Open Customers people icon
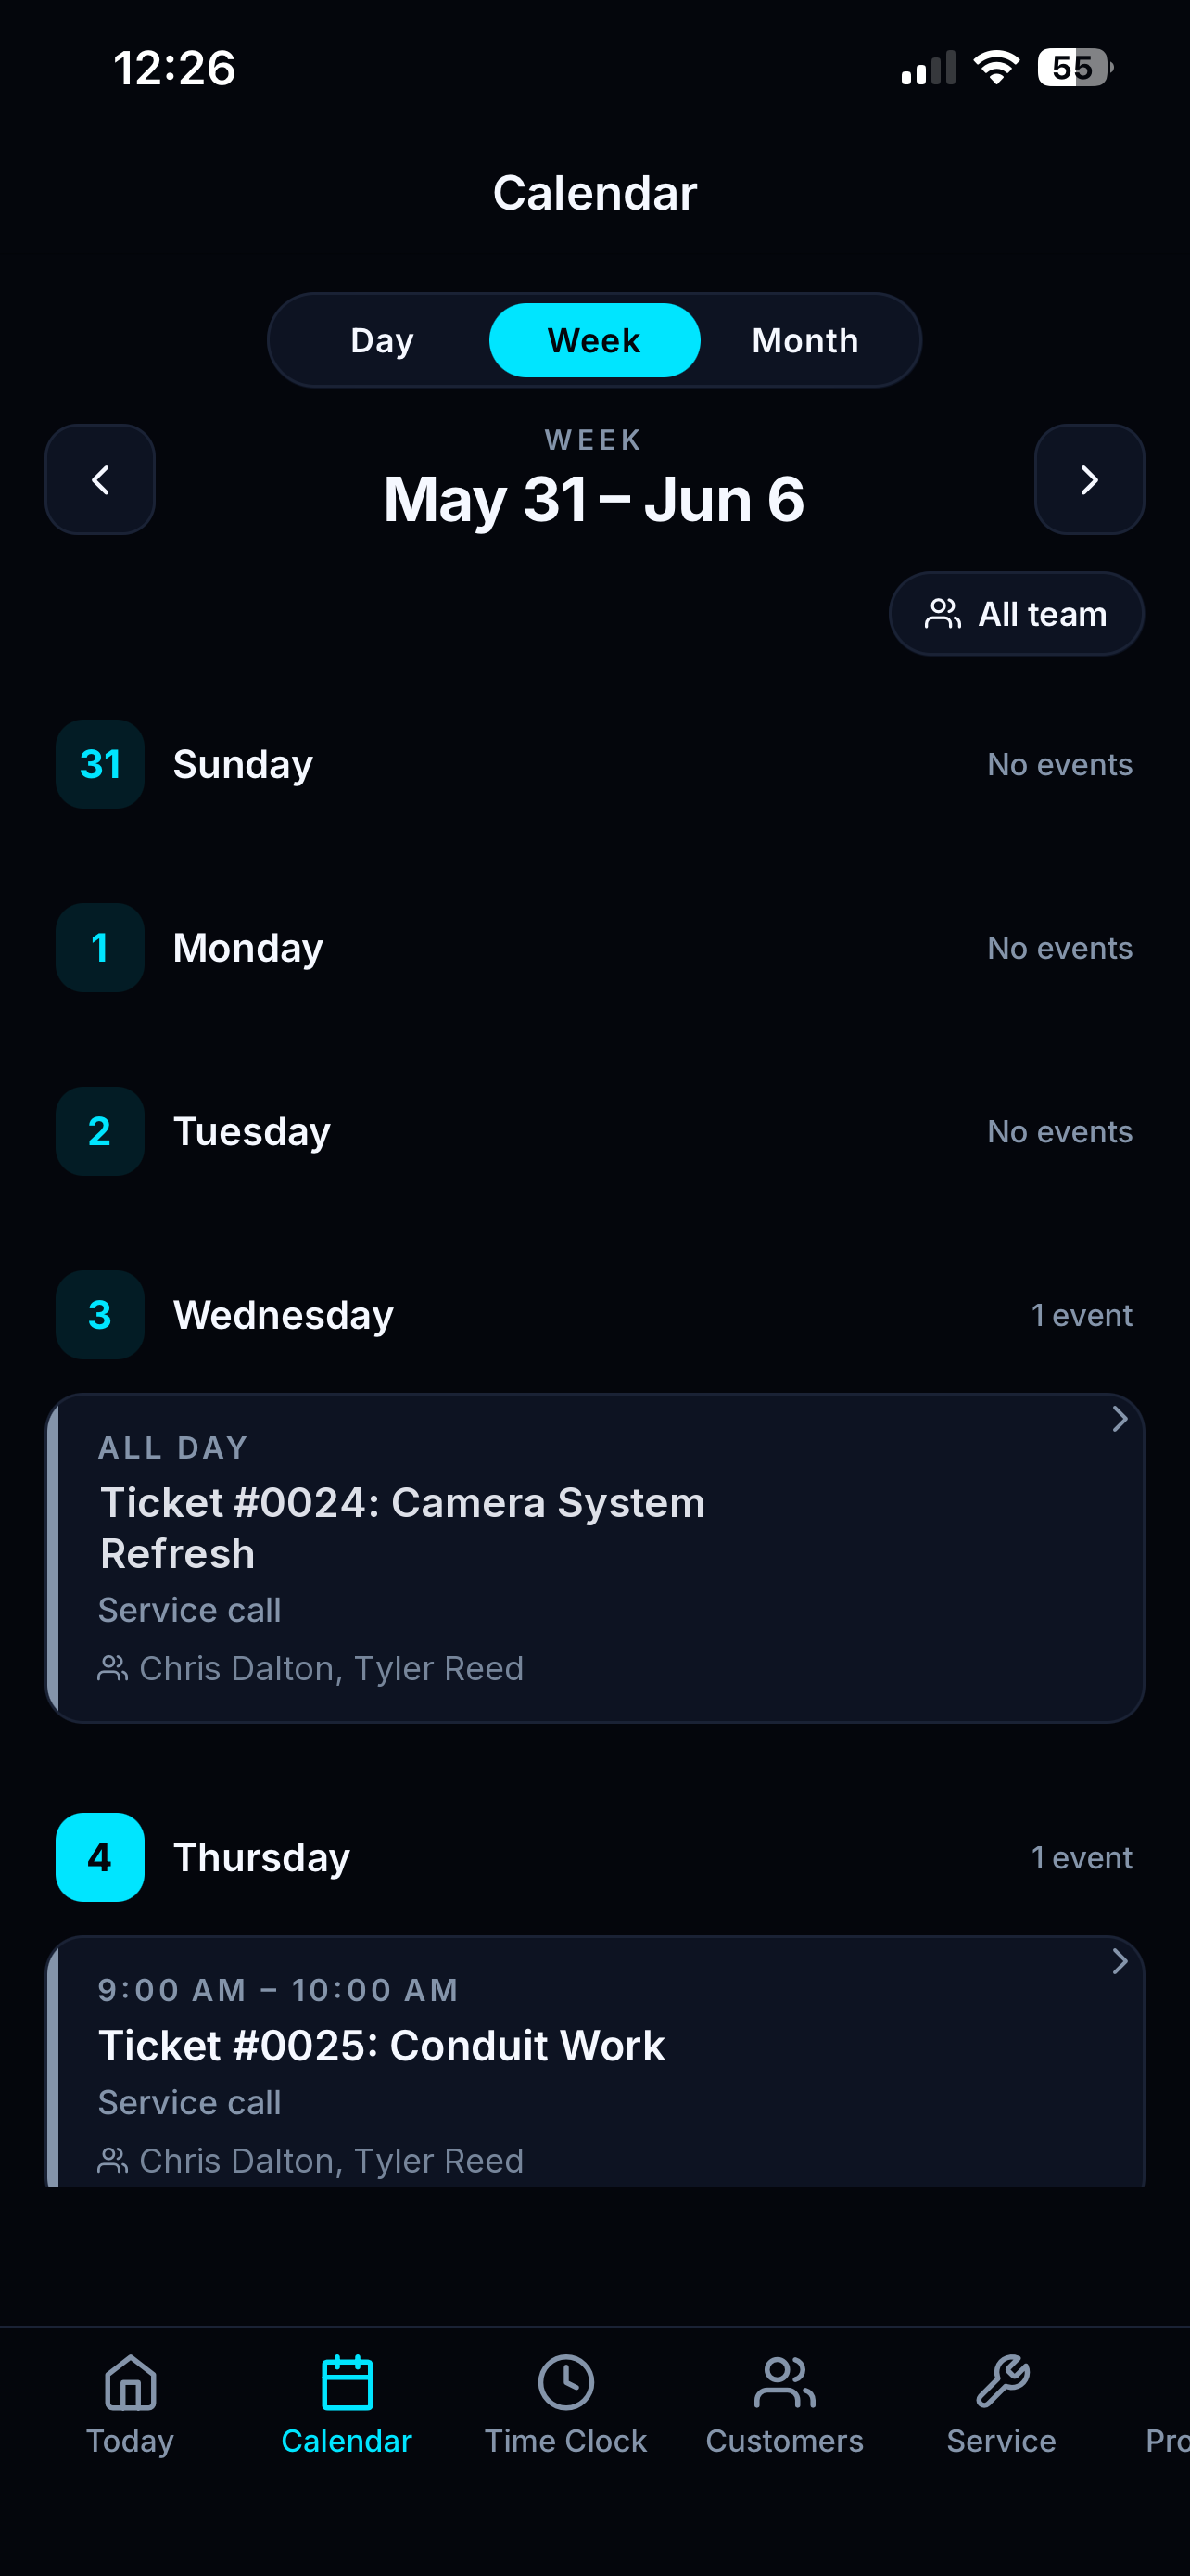 (x=784, y=2382)
